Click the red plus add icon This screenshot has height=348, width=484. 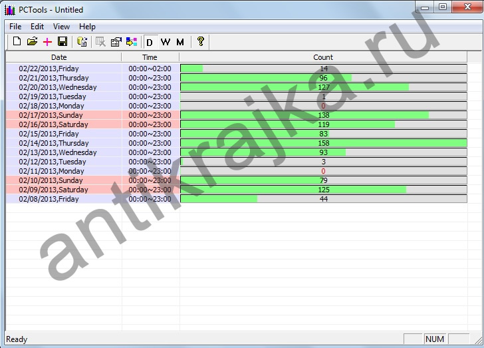click(47, 42)
